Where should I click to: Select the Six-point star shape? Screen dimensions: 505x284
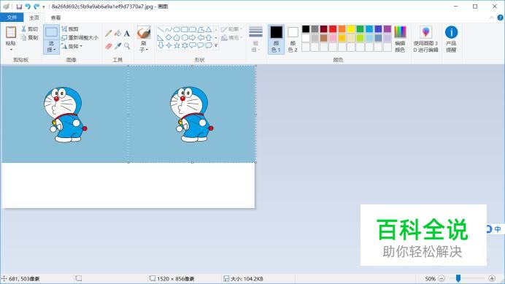point(185,45)
